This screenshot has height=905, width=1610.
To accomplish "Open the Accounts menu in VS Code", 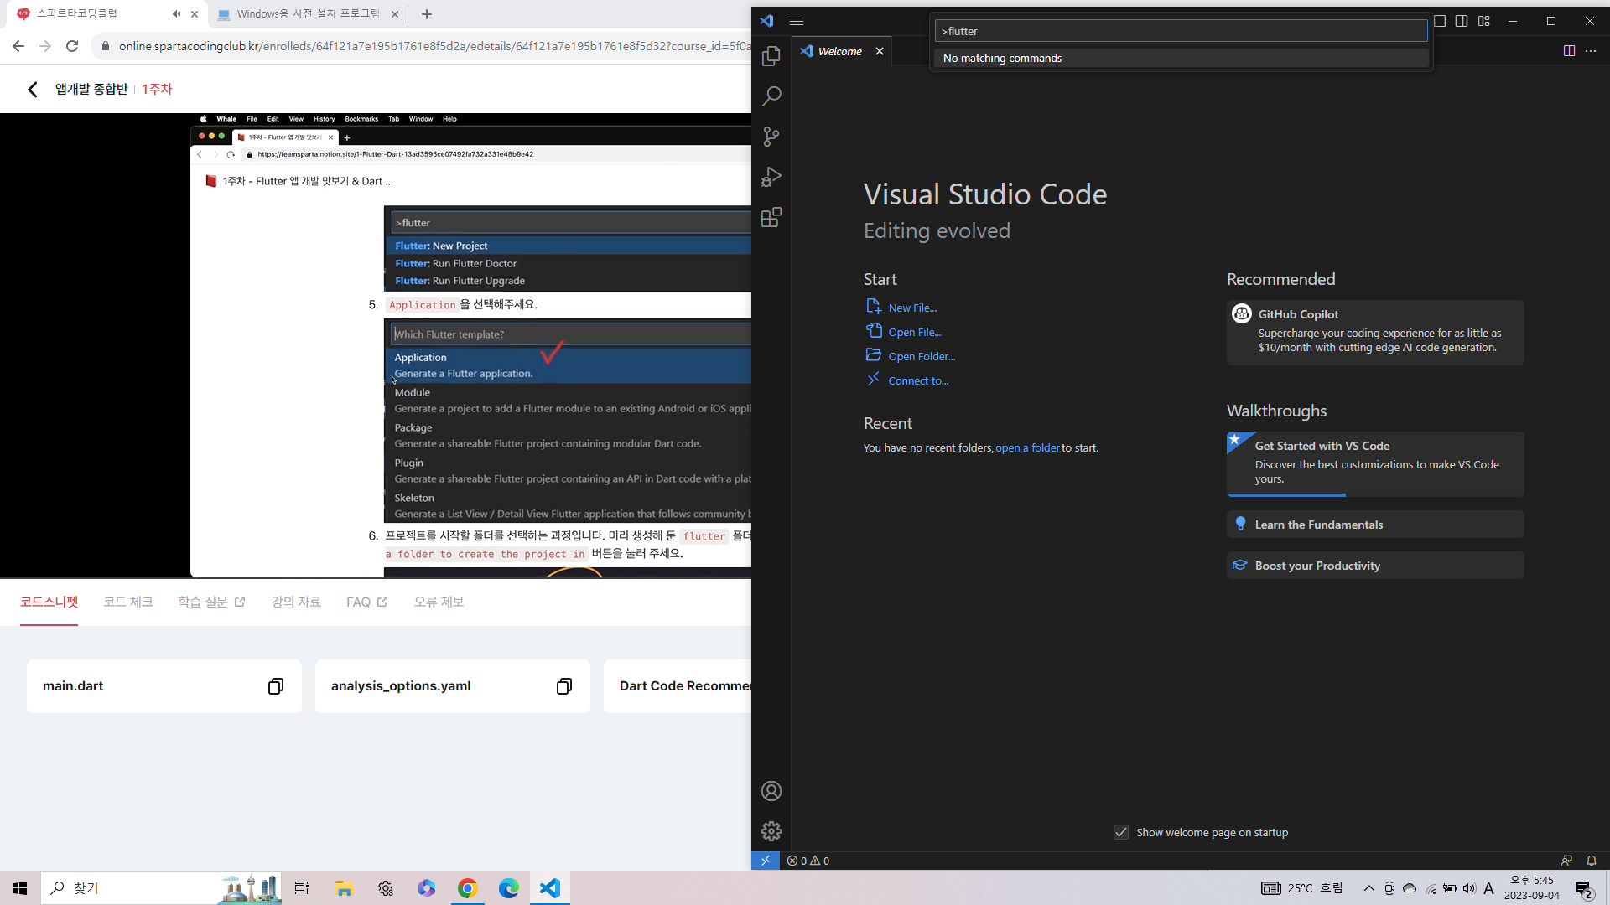I will [x=771, y=791].
